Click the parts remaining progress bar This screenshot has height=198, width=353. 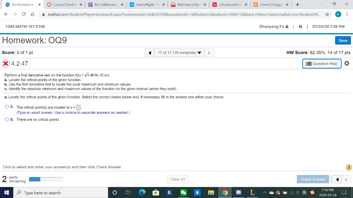(x=46, y=179)
